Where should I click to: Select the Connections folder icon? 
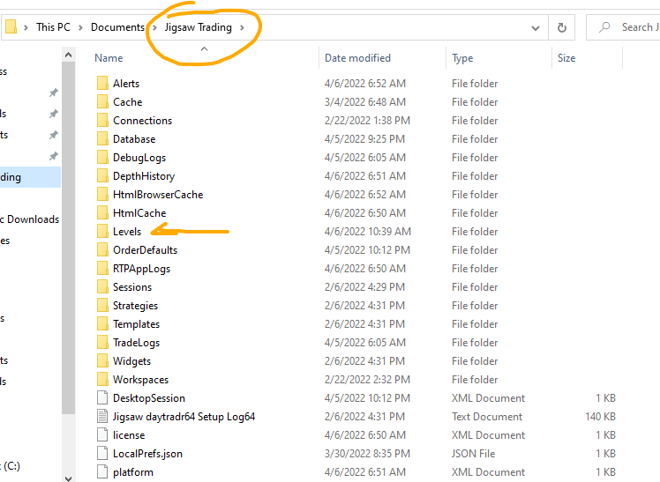102,120
